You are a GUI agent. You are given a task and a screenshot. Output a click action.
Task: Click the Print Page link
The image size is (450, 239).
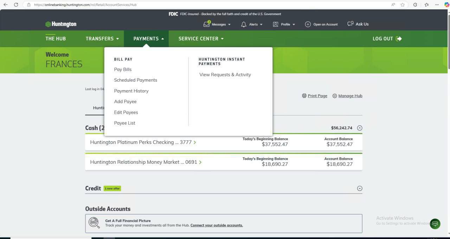317,96
